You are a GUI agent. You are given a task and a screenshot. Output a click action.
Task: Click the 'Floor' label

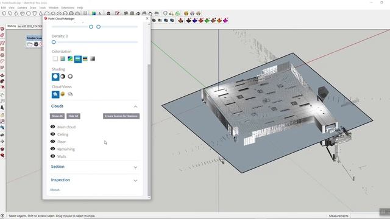coord(62,142)
